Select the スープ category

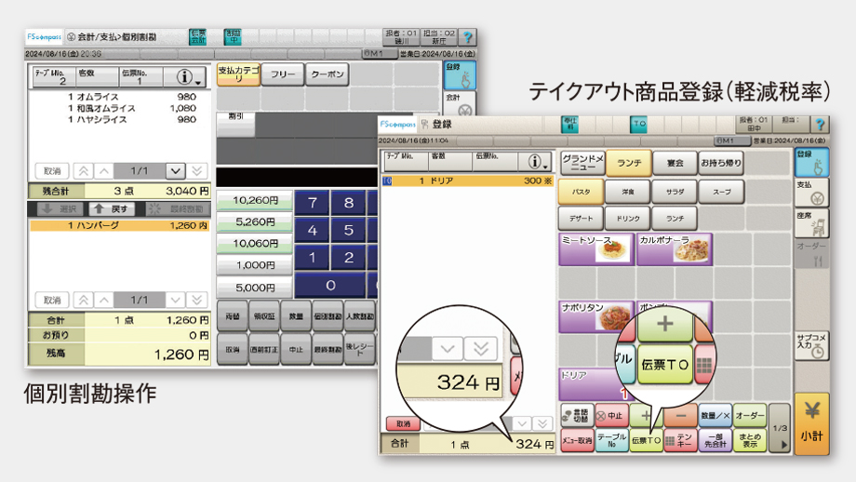721,192
